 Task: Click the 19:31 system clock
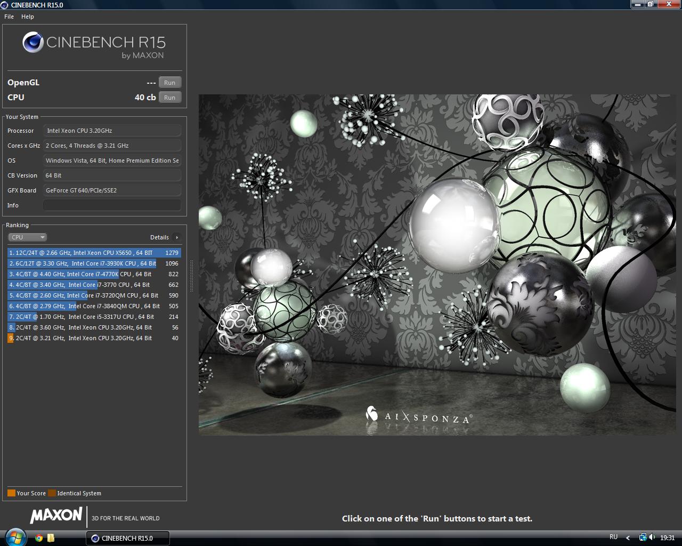[x=667, y=538]
